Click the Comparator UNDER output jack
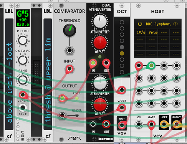The width and height of the screenshot is (187, 144). (62, 115)
